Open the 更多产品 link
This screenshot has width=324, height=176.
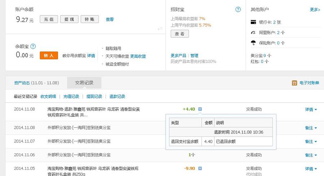[178, 56]
